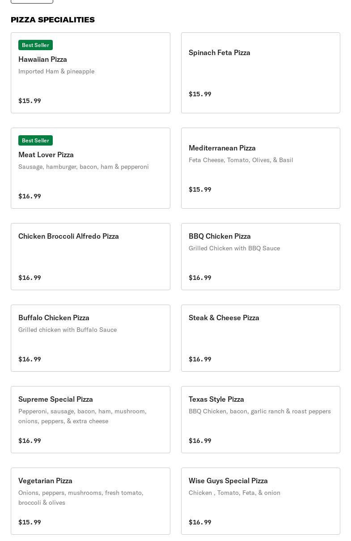Screen dimensions: 351x541
Task: Click the Best Seller badge on Meat Lover Pizza
Action: 35,140
